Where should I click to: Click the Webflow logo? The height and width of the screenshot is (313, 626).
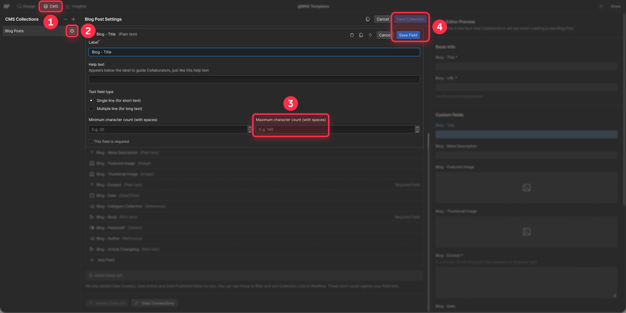[x=6, y=6]
